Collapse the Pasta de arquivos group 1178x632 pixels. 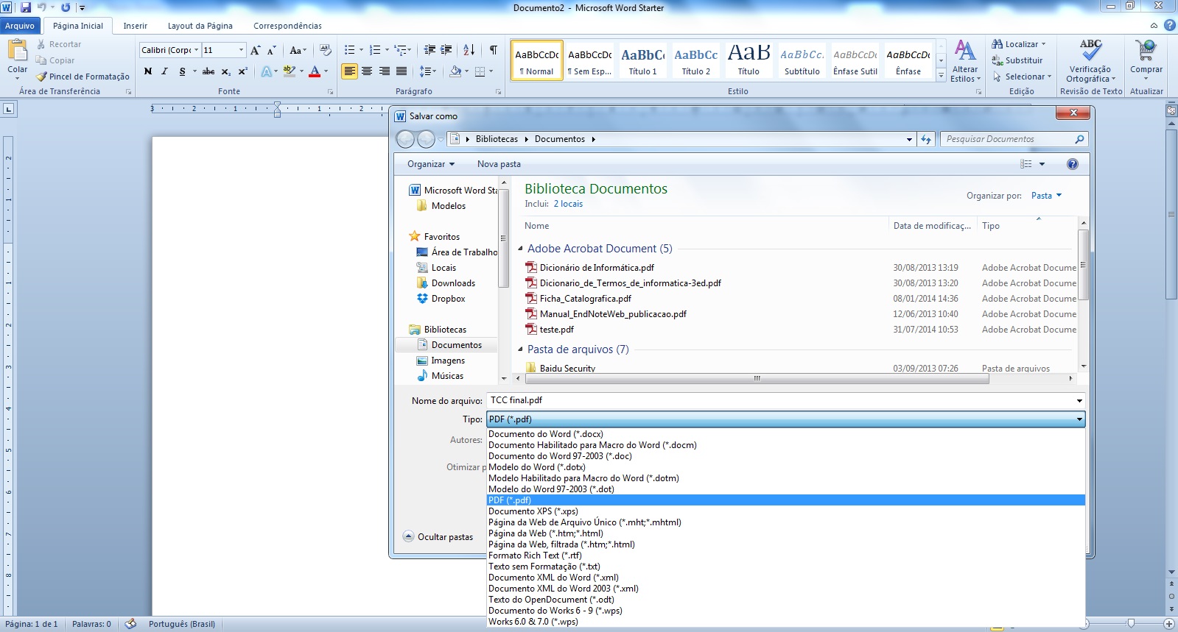point(520,349)
